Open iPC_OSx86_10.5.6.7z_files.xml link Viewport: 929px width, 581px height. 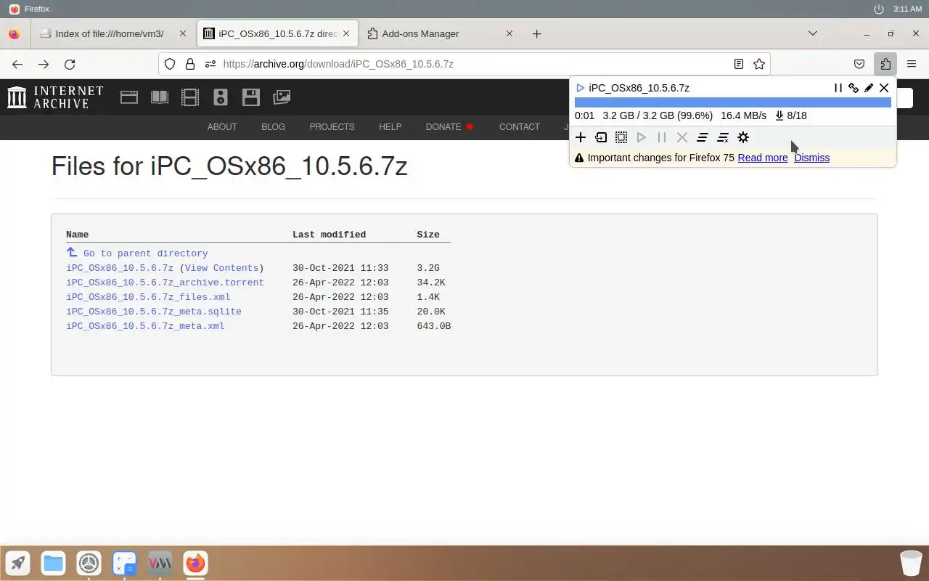pos(148,297)
